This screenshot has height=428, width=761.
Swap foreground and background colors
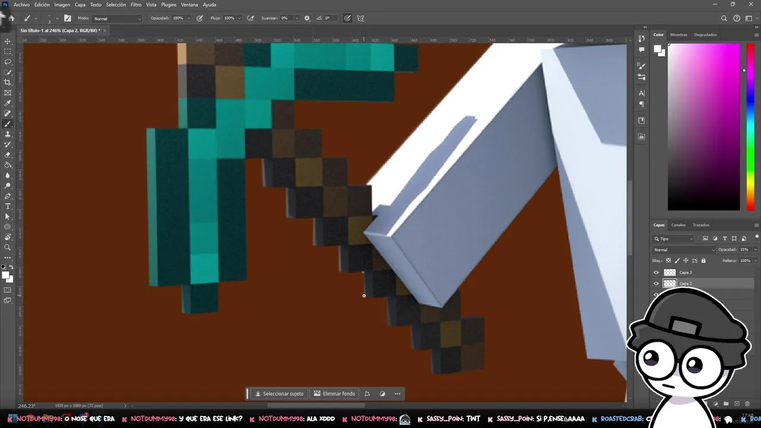click(11, 267)
